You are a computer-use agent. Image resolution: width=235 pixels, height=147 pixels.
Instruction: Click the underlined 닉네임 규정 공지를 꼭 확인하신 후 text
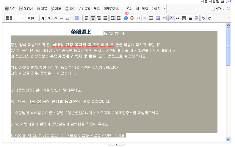[83, 45]
